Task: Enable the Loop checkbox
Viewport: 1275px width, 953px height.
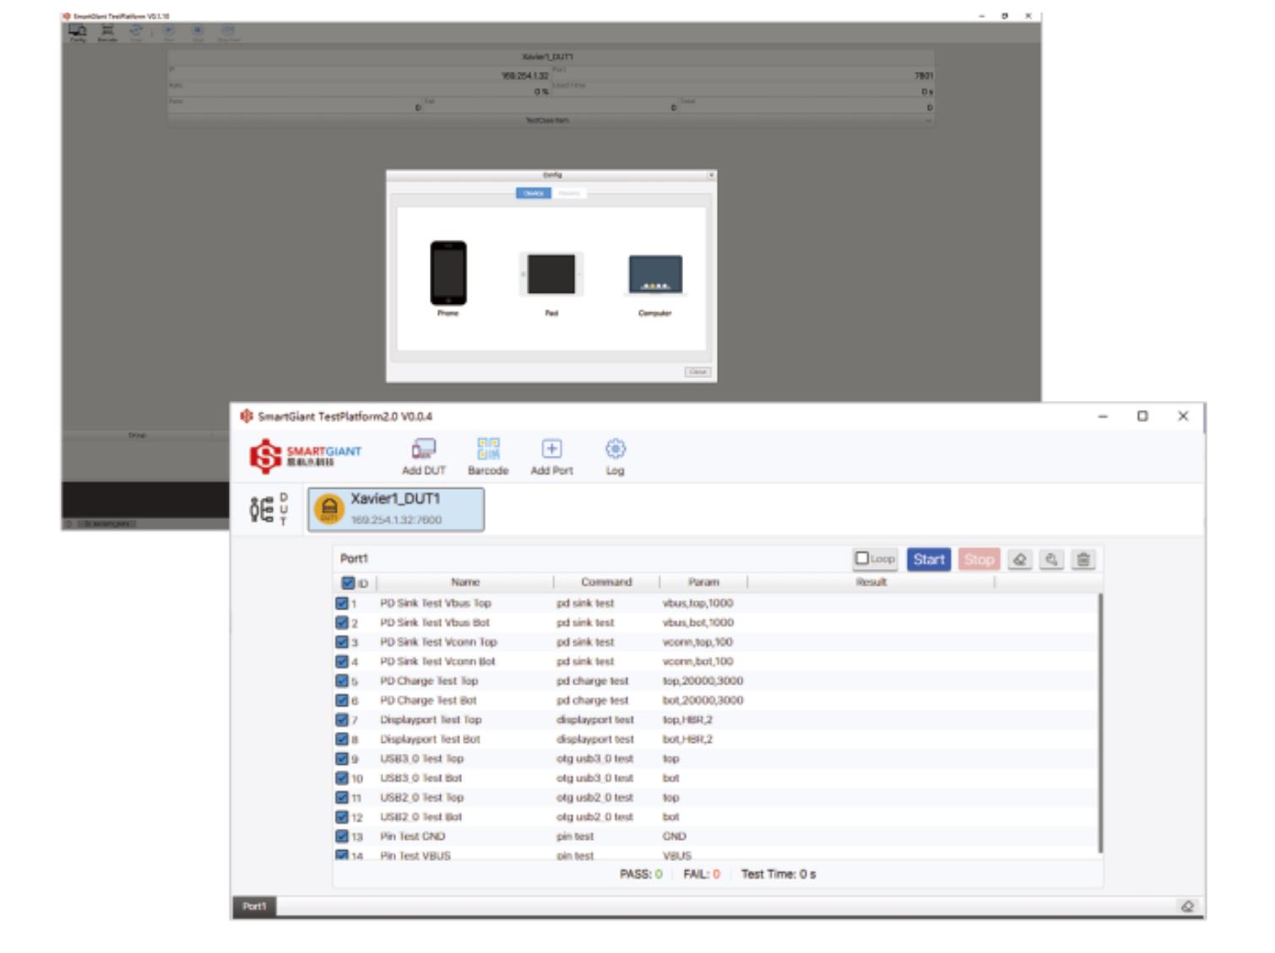Action: click(x=862, y=558)
